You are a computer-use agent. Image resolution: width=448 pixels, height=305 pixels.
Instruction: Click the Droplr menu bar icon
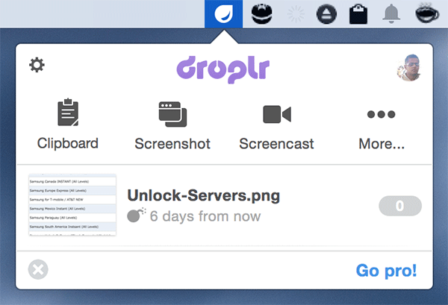[223, 13]
